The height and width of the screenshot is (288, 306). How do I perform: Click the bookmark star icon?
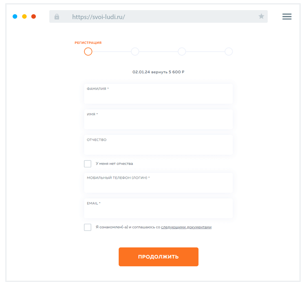(x=261, y=17)
